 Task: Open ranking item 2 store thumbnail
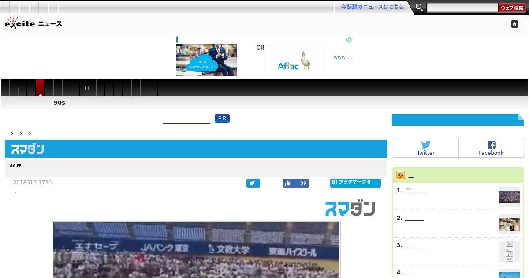click(x=510, y=224)
